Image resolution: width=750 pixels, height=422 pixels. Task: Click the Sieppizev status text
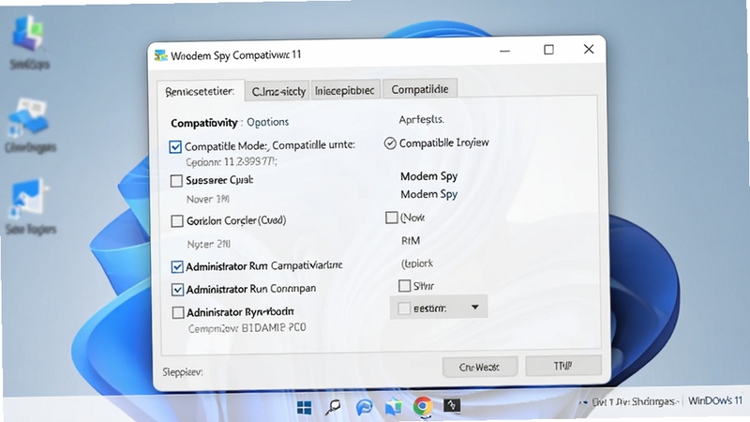point(183,371)
